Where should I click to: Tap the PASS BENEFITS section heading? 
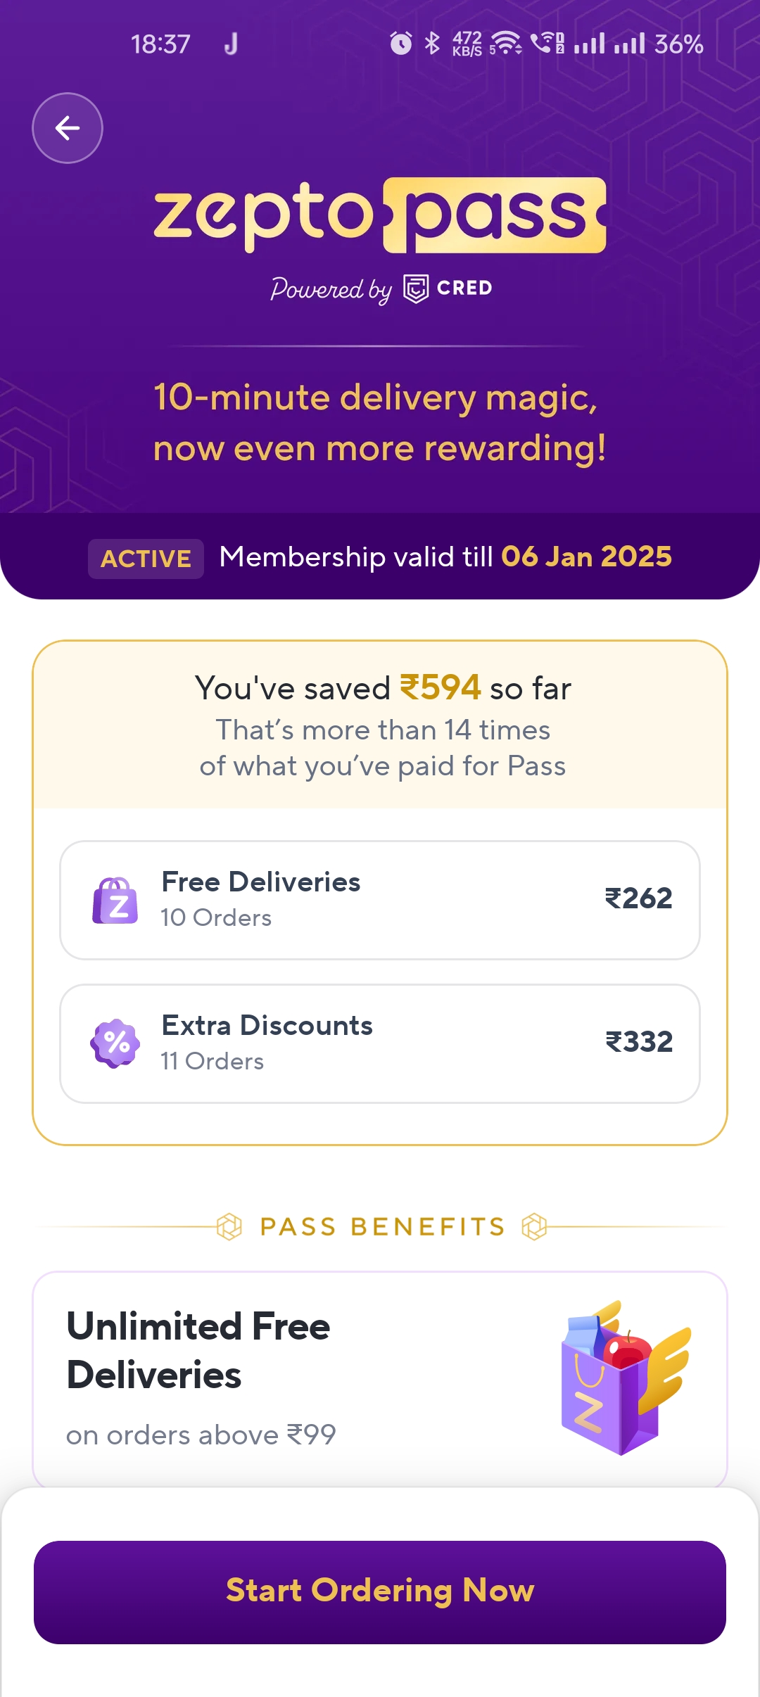click(382, 1227)
